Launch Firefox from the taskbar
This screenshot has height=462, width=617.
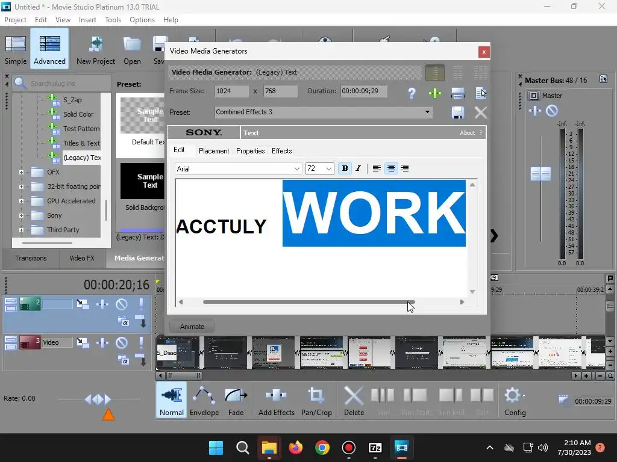295,448
